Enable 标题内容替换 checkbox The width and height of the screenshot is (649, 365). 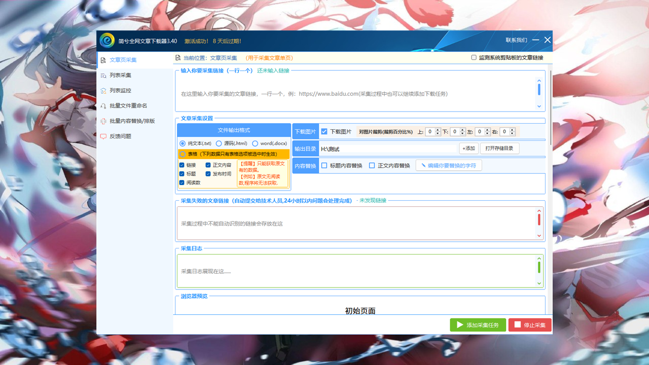pyautogui.click(x=324, y=165)
